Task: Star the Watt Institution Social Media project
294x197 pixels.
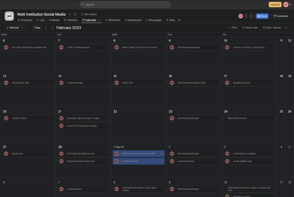Action: click(x=75, y=14)
